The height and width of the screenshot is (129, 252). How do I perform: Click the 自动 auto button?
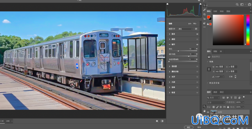[x=190, y=24]
